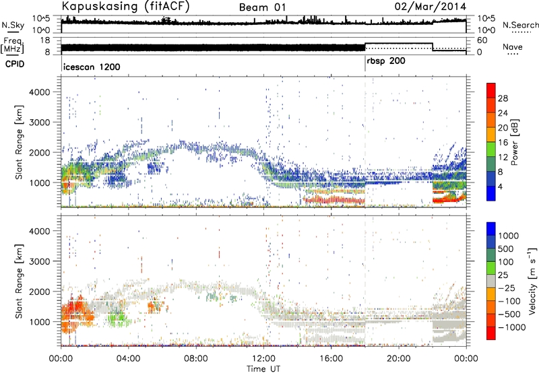Click the 08:00 time axis tick label

pos(195,359)
